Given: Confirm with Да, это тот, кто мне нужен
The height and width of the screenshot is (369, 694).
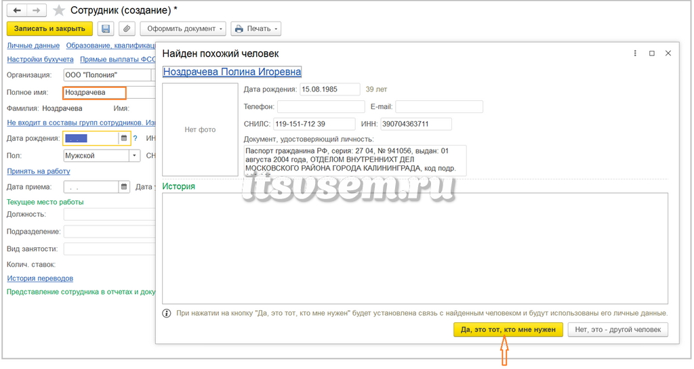Looking at the screenshot, I should click(508, 330).
